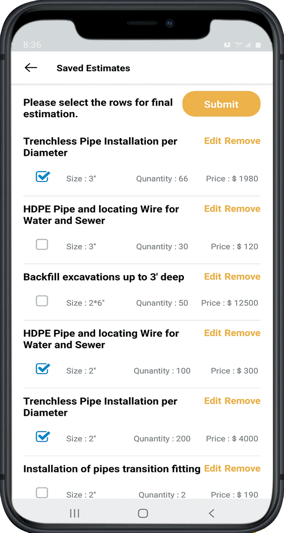Uncheck the HDPE Pipe size 2" row
This screenshot has width=284, height=533.
click(42, 368)
